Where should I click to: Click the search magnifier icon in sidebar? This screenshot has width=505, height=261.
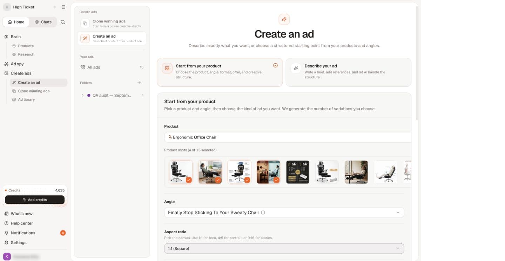click(63, 22)
